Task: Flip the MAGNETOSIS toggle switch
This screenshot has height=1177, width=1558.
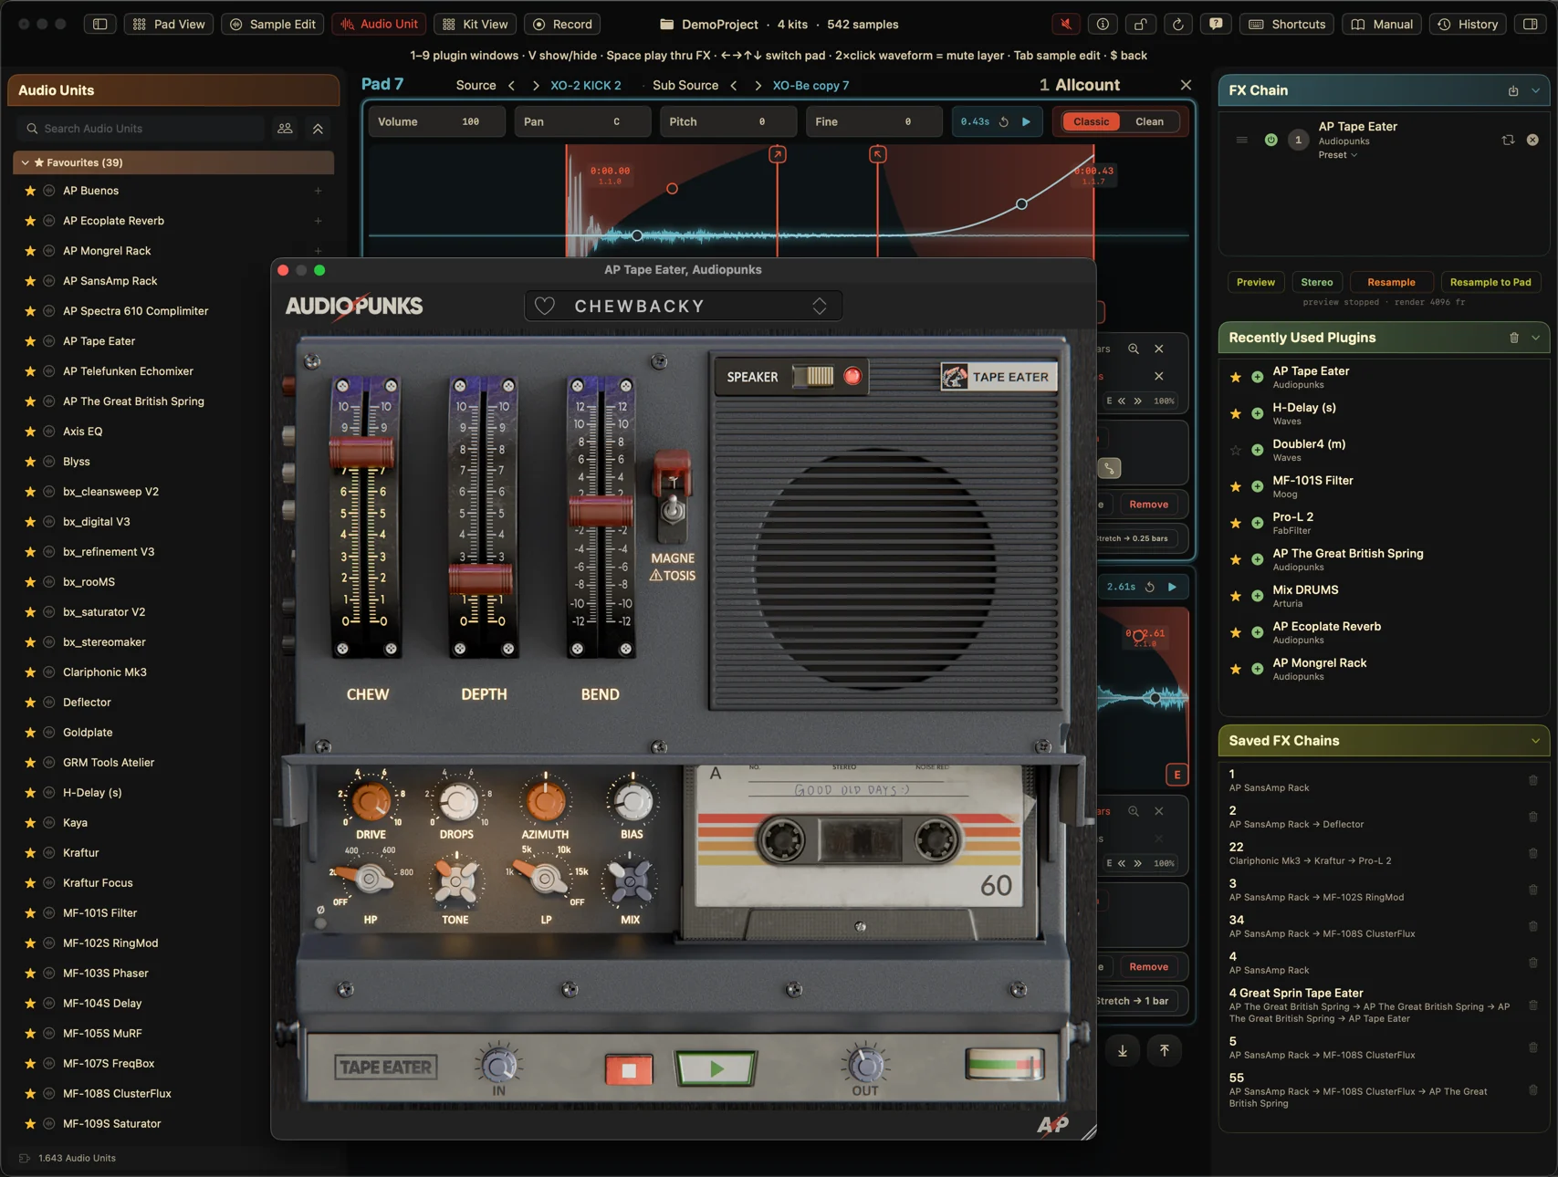Action: pos(673,507)
